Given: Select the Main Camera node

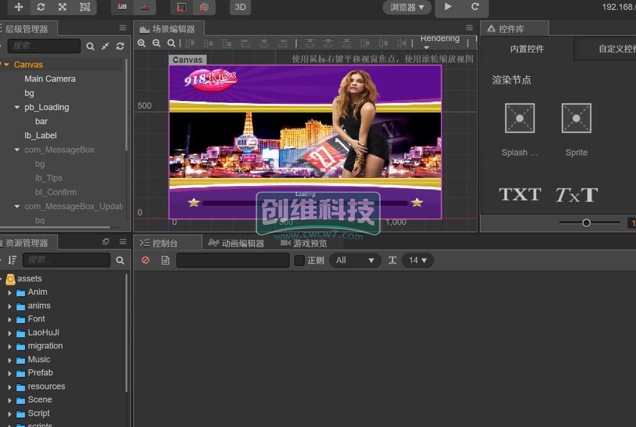Looking at the screenshot, I should pyautogui.click(x=50, y=79).
